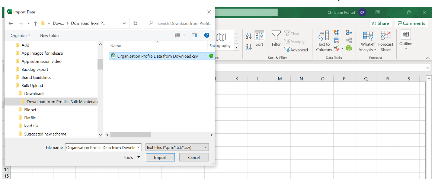Select column M header in worksheet
The height and width of the screenshot is (191, 438).
[279, 79]
